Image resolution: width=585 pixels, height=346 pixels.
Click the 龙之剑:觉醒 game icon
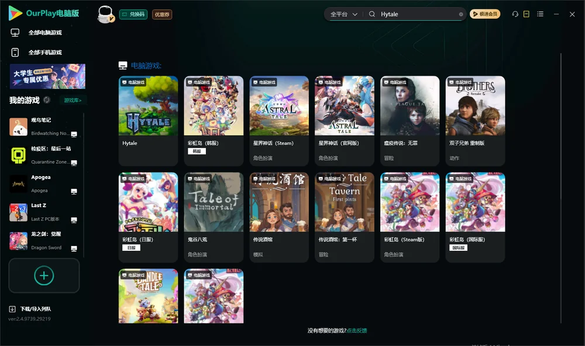(x=18, y=241)
